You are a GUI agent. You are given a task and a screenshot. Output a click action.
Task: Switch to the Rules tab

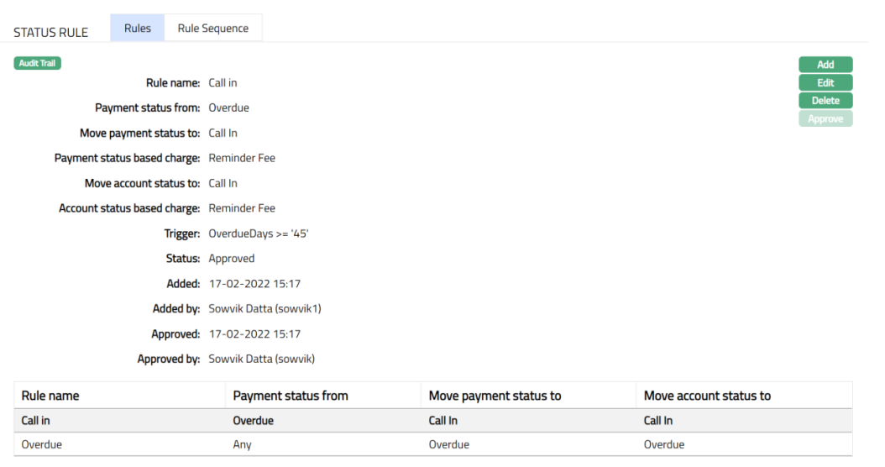pyautogui.click(x=138, y=29)
